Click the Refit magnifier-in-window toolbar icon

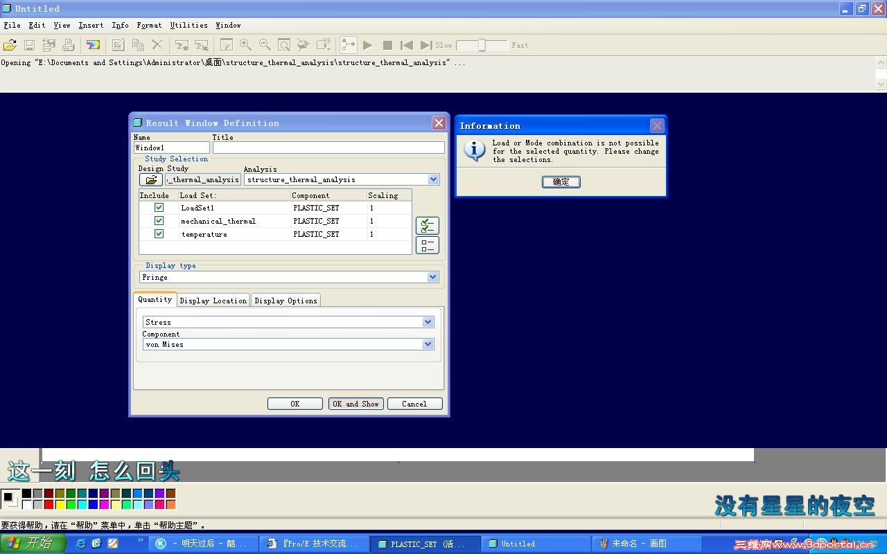coord(284,45)
